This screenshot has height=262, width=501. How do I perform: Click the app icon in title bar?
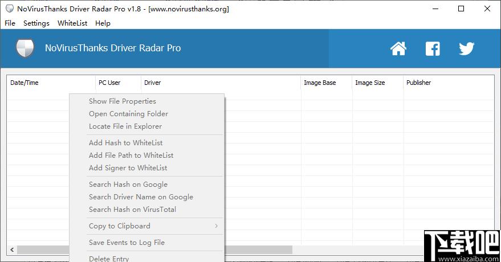point(10,9)
